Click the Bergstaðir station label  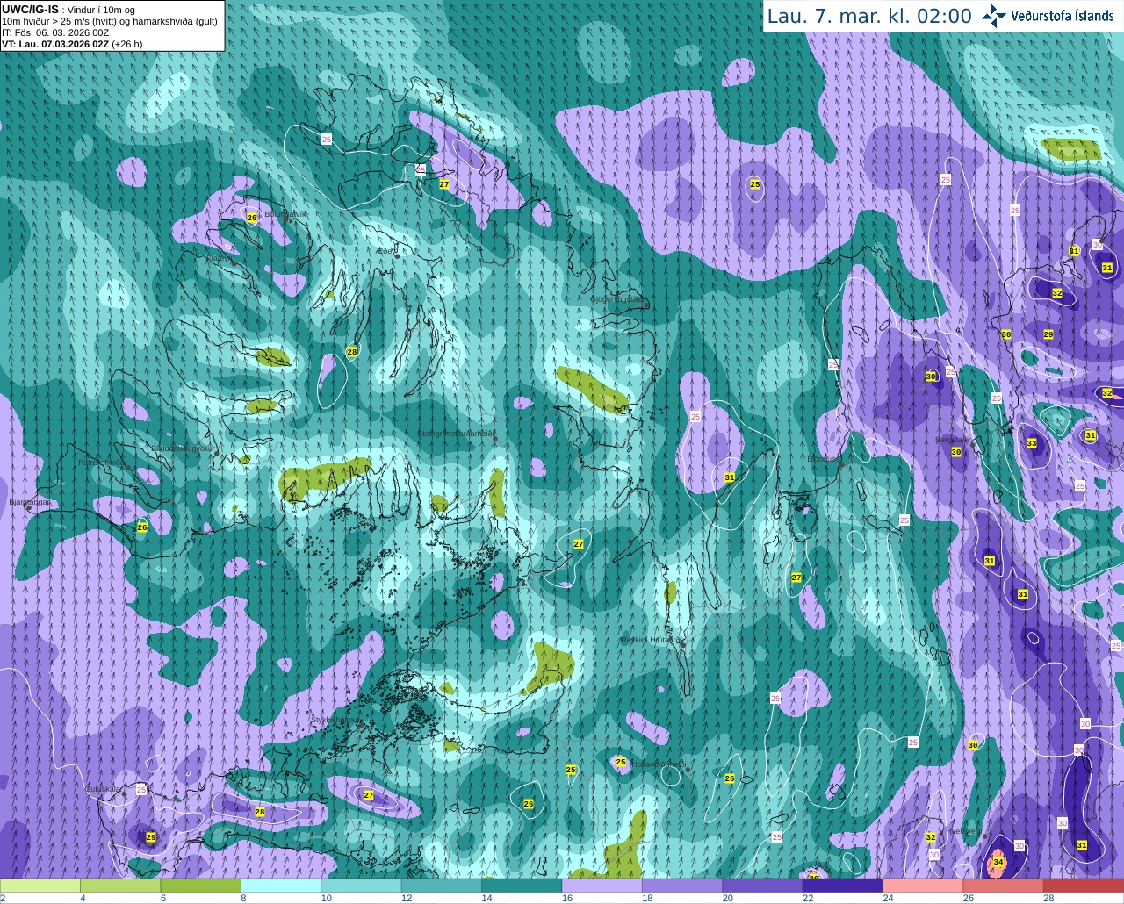point(955,440)
